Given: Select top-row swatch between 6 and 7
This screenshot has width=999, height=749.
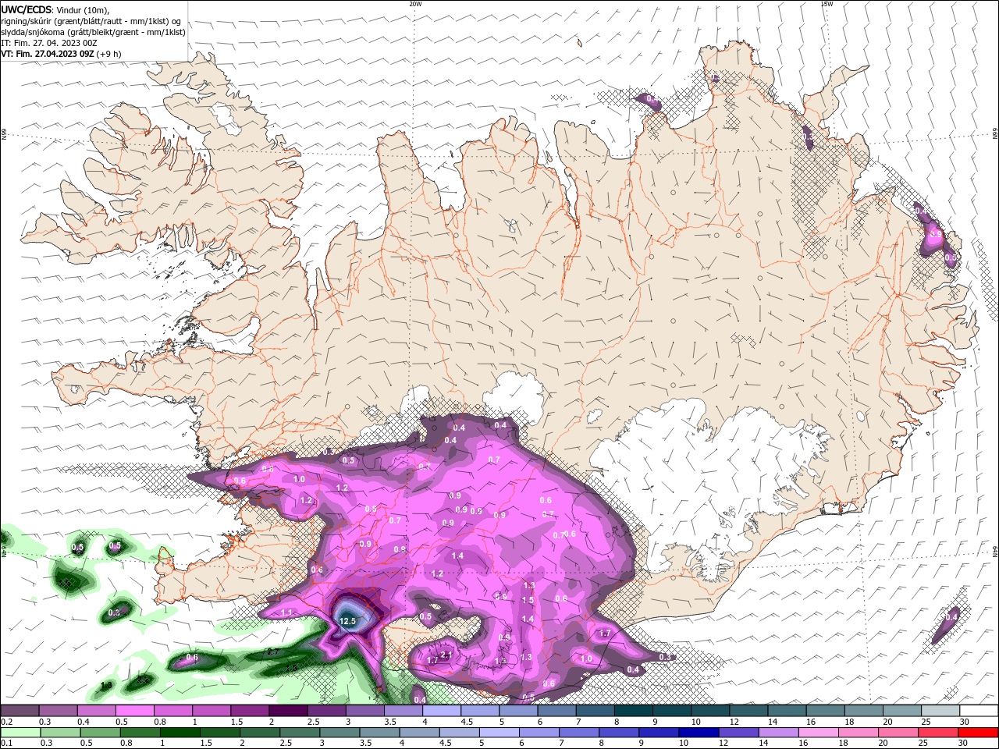Looking at the screenshot, I should click(x=556, y=711).
